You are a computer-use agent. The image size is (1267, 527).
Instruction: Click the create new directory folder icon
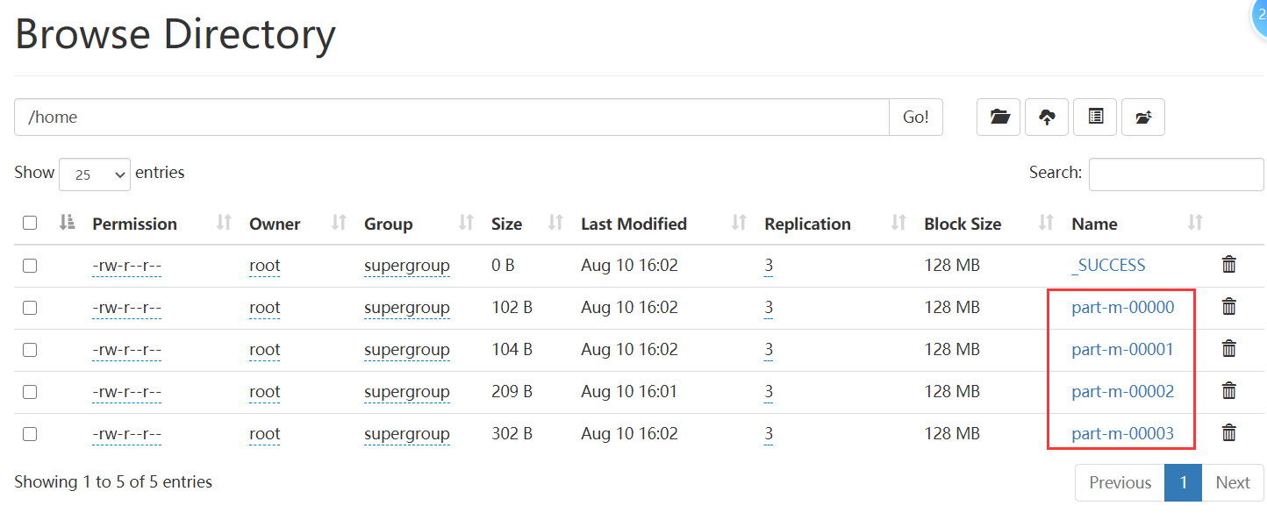point(999,117)
